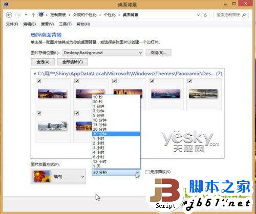This screenshot has width=256, height=214.
Task: Click the 浏览(B)... button
Action: tap(158, 53)
